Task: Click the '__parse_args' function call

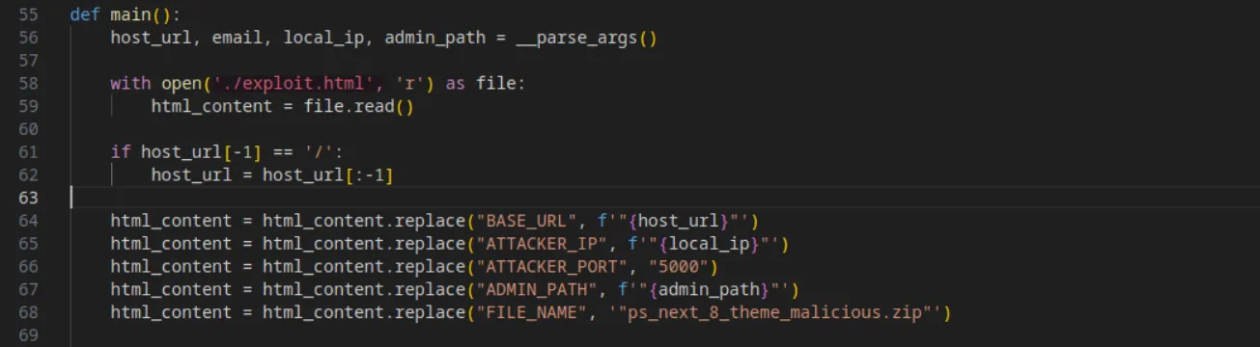Action: tap(576, 38)
